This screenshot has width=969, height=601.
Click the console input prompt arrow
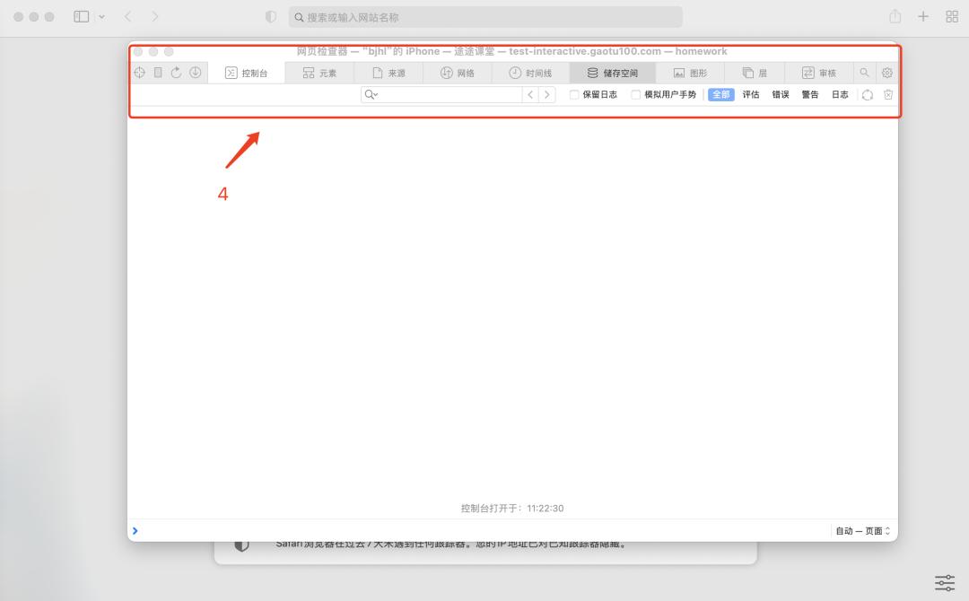click(135, 530)
